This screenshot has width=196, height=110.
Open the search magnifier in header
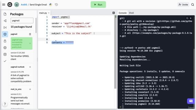coord(193,5)
